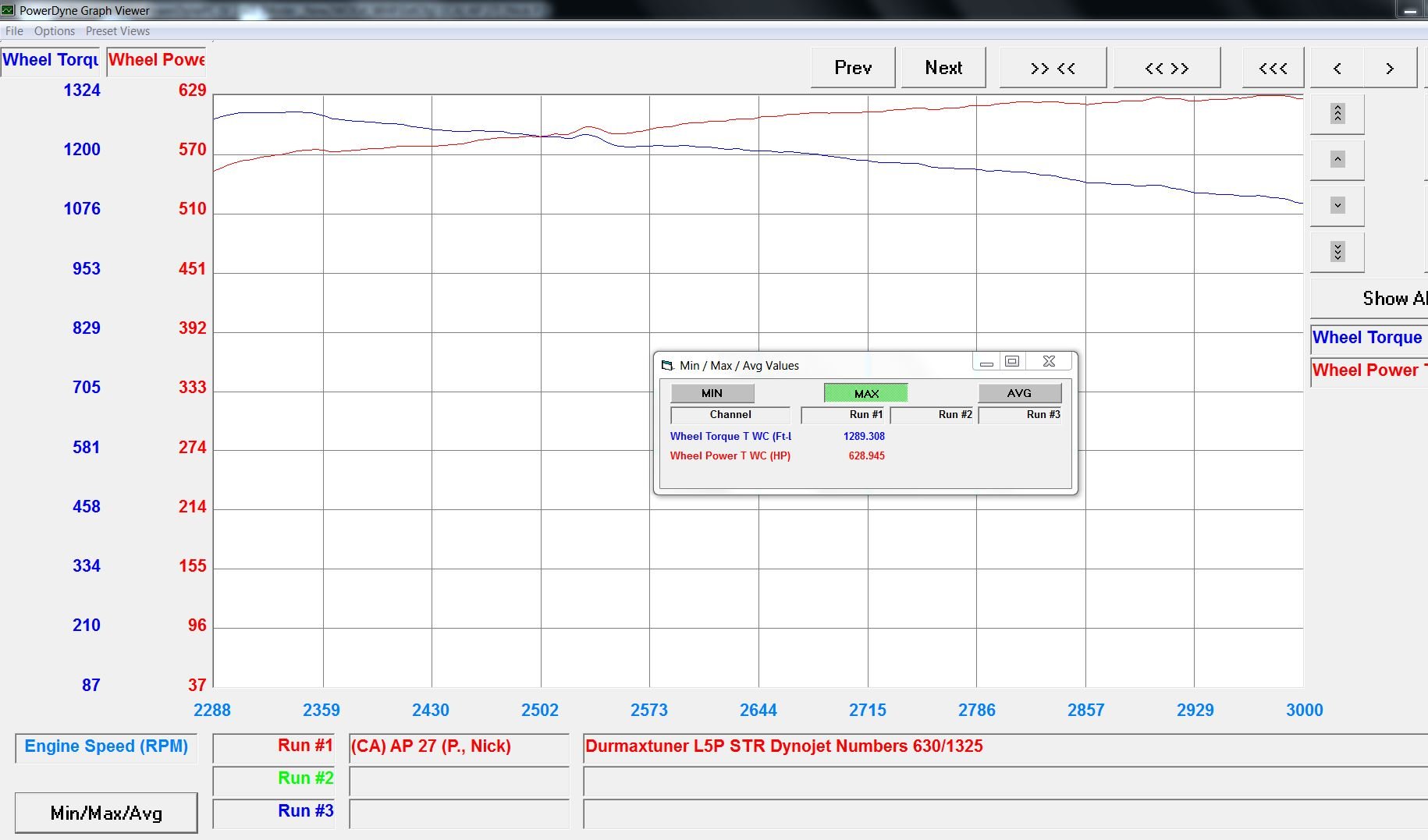Viewport: 1428px width, 840px height.
Task: Pan left with the "<" arrow icon
Action: (x=1337, y=68)
